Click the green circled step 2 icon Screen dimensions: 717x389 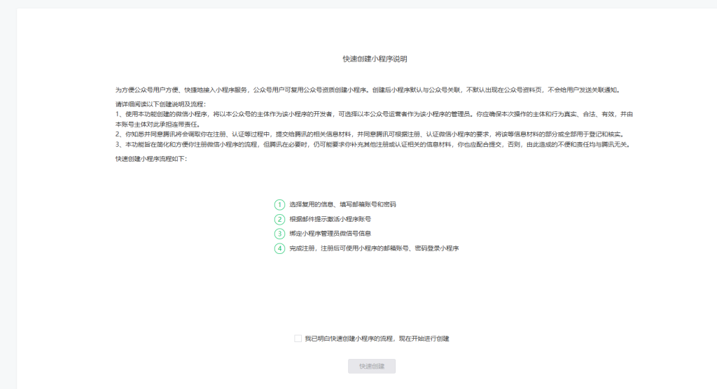[279, 219]
